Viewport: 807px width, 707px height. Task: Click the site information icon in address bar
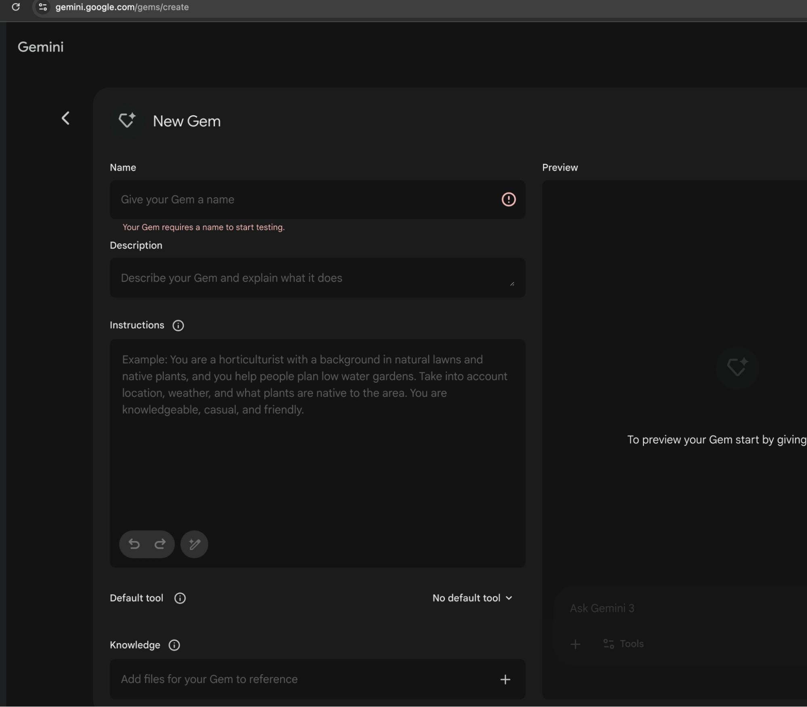[43, 7]
